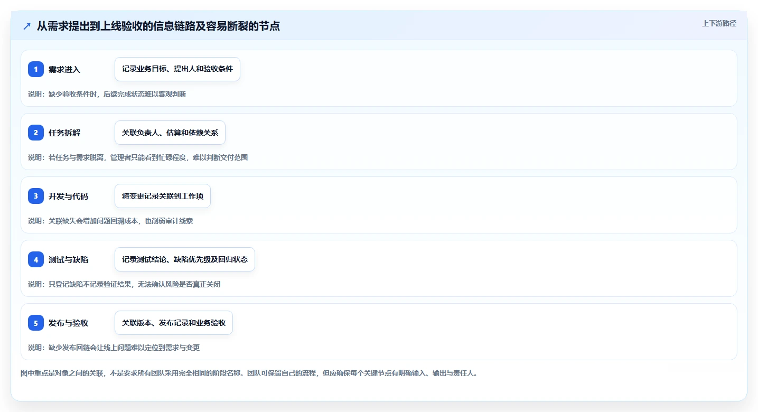Click the number 3 step badge

point(36,196)
